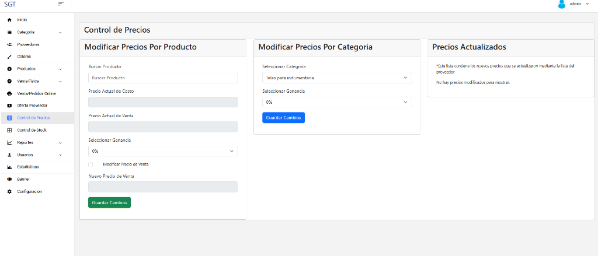Click the Proveedores sidebar icon

[9, 44]
